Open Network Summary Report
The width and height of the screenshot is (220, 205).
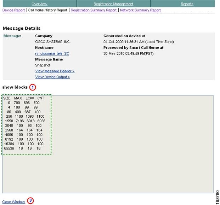point(140,10)
